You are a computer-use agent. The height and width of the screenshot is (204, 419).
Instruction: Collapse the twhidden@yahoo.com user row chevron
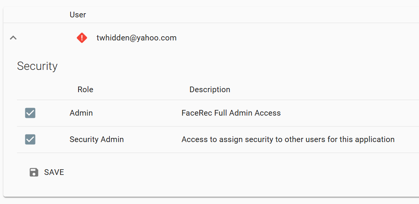point(13,38)
